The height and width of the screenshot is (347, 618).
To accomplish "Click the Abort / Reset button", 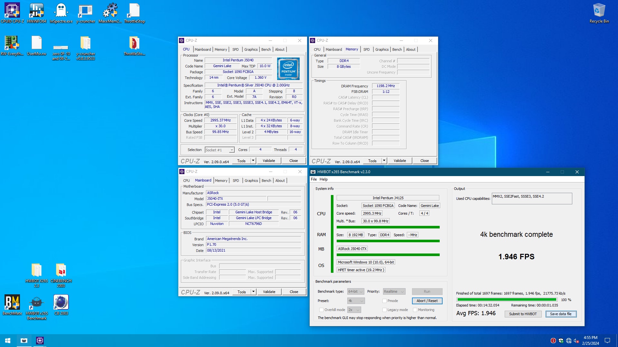I will click(427, 301).
